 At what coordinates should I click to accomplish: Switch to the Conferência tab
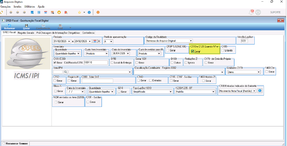point(88,33)
